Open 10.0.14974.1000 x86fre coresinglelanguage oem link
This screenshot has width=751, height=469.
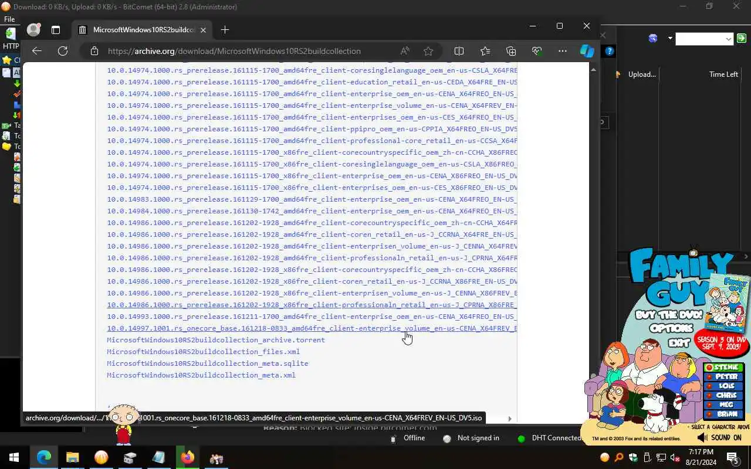[x=312, y=164]
